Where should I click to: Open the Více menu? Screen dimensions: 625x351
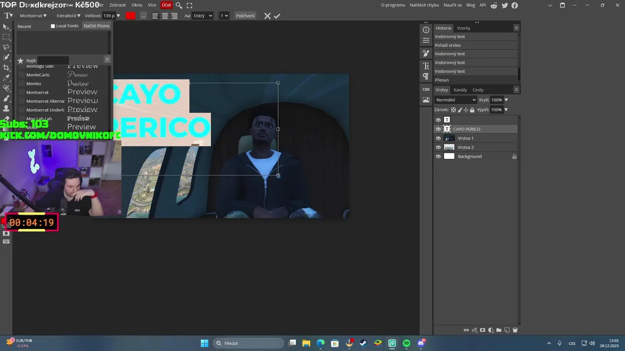tap(152, 5)
